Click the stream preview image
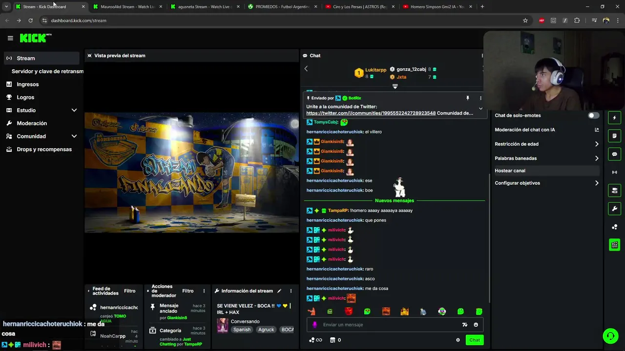 coord(191,173)
